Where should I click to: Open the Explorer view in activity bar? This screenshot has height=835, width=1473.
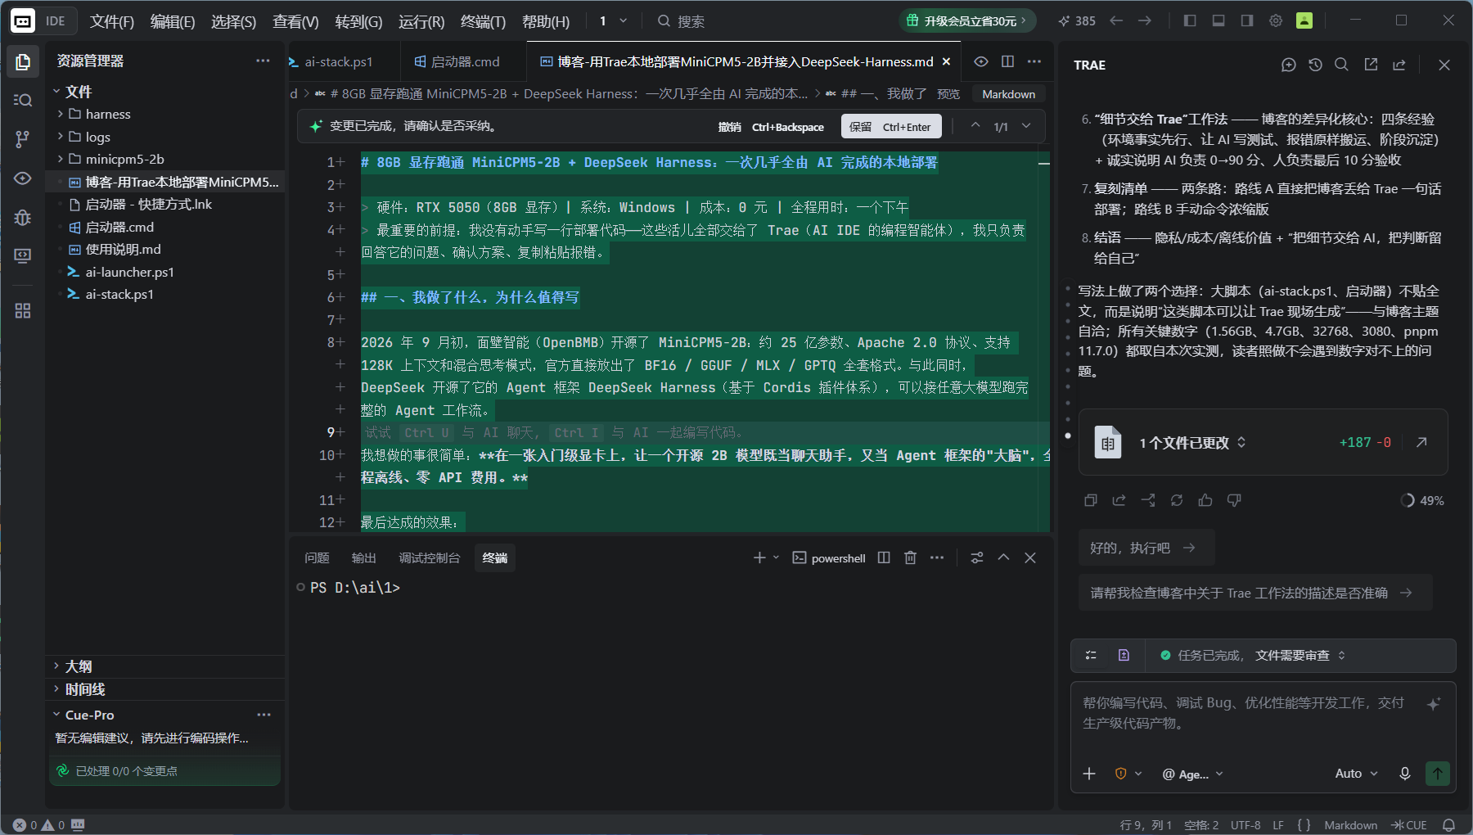(x=23, y=61)
